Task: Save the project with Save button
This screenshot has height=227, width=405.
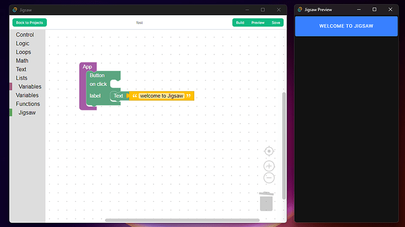Action: click(x=276, y=23)
